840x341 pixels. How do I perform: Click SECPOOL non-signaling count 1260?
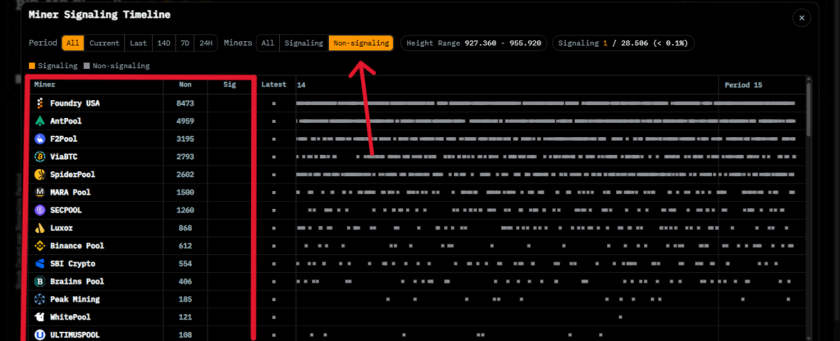[185, 211]
